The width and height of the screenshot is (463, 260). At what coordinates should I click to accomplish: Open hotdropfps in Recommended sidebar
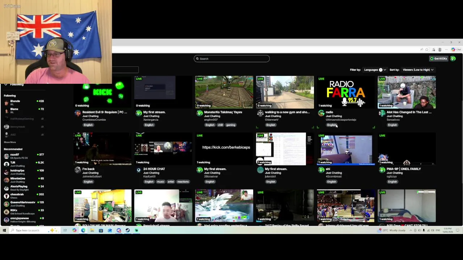(24, 172)
